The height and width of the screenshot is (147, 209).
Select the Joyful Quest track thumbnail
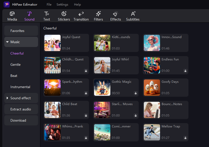(53, 43)
